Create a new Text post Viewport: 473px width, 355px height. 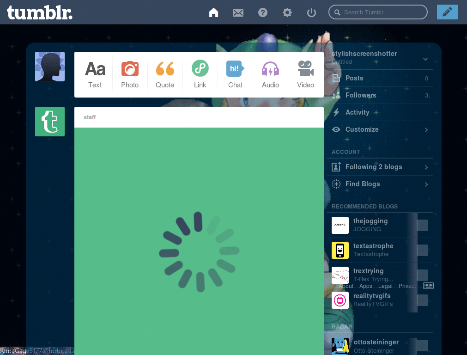point(95,74)
